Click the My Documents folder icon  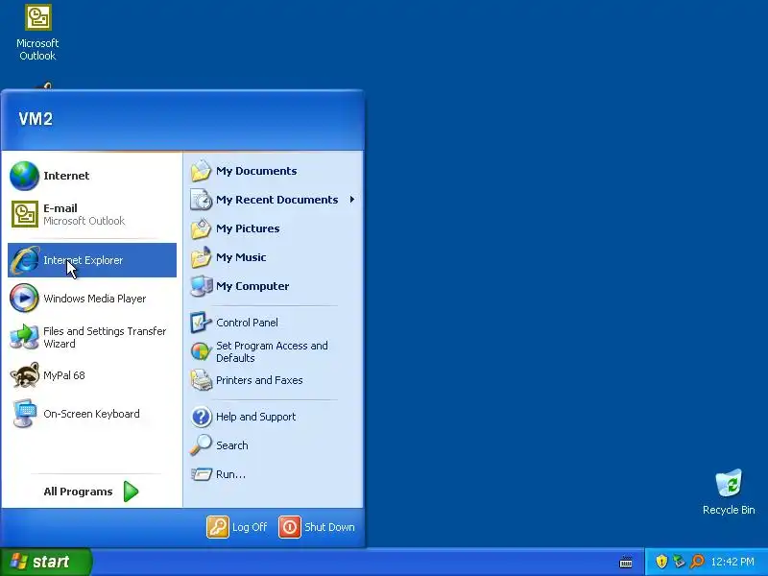tap(201, 171)
